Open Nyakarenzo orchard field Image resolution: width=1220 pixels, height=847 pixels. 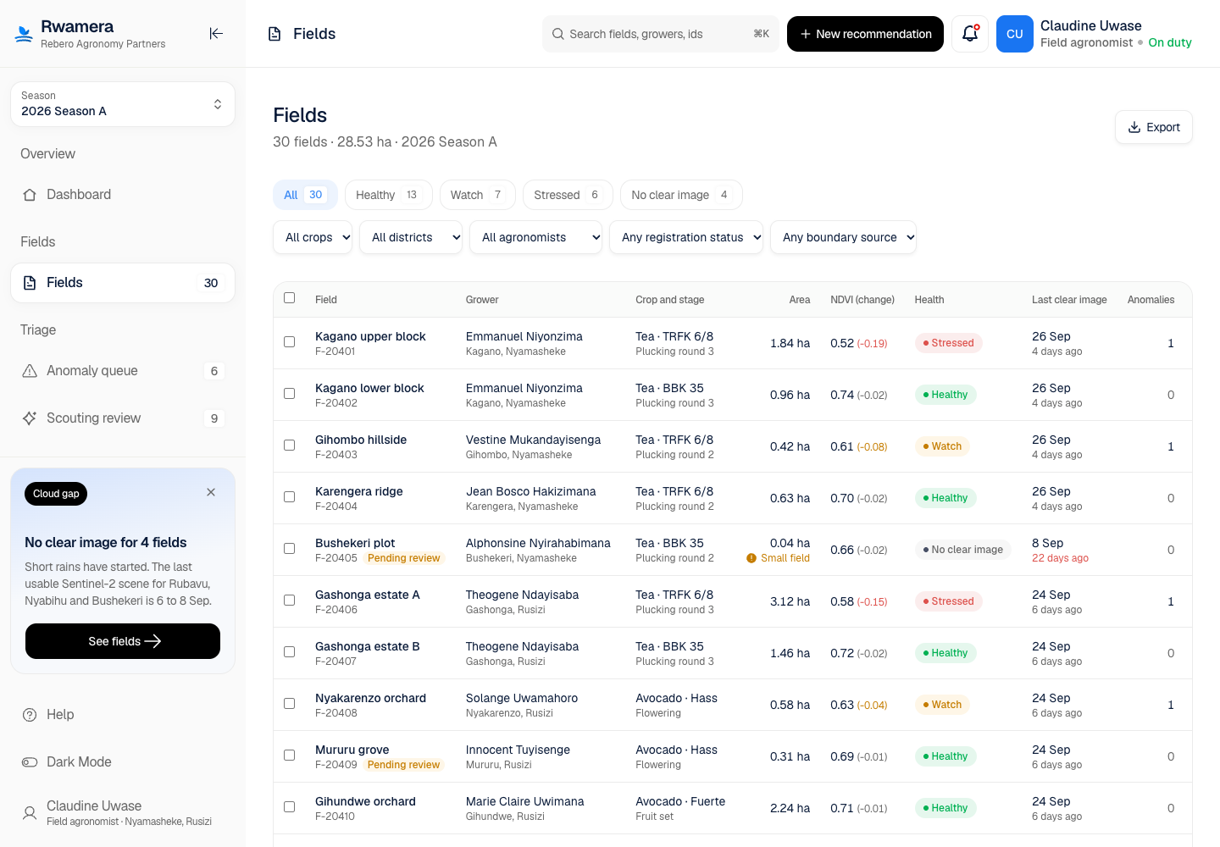pyautogui.click(x=370, y=698)
